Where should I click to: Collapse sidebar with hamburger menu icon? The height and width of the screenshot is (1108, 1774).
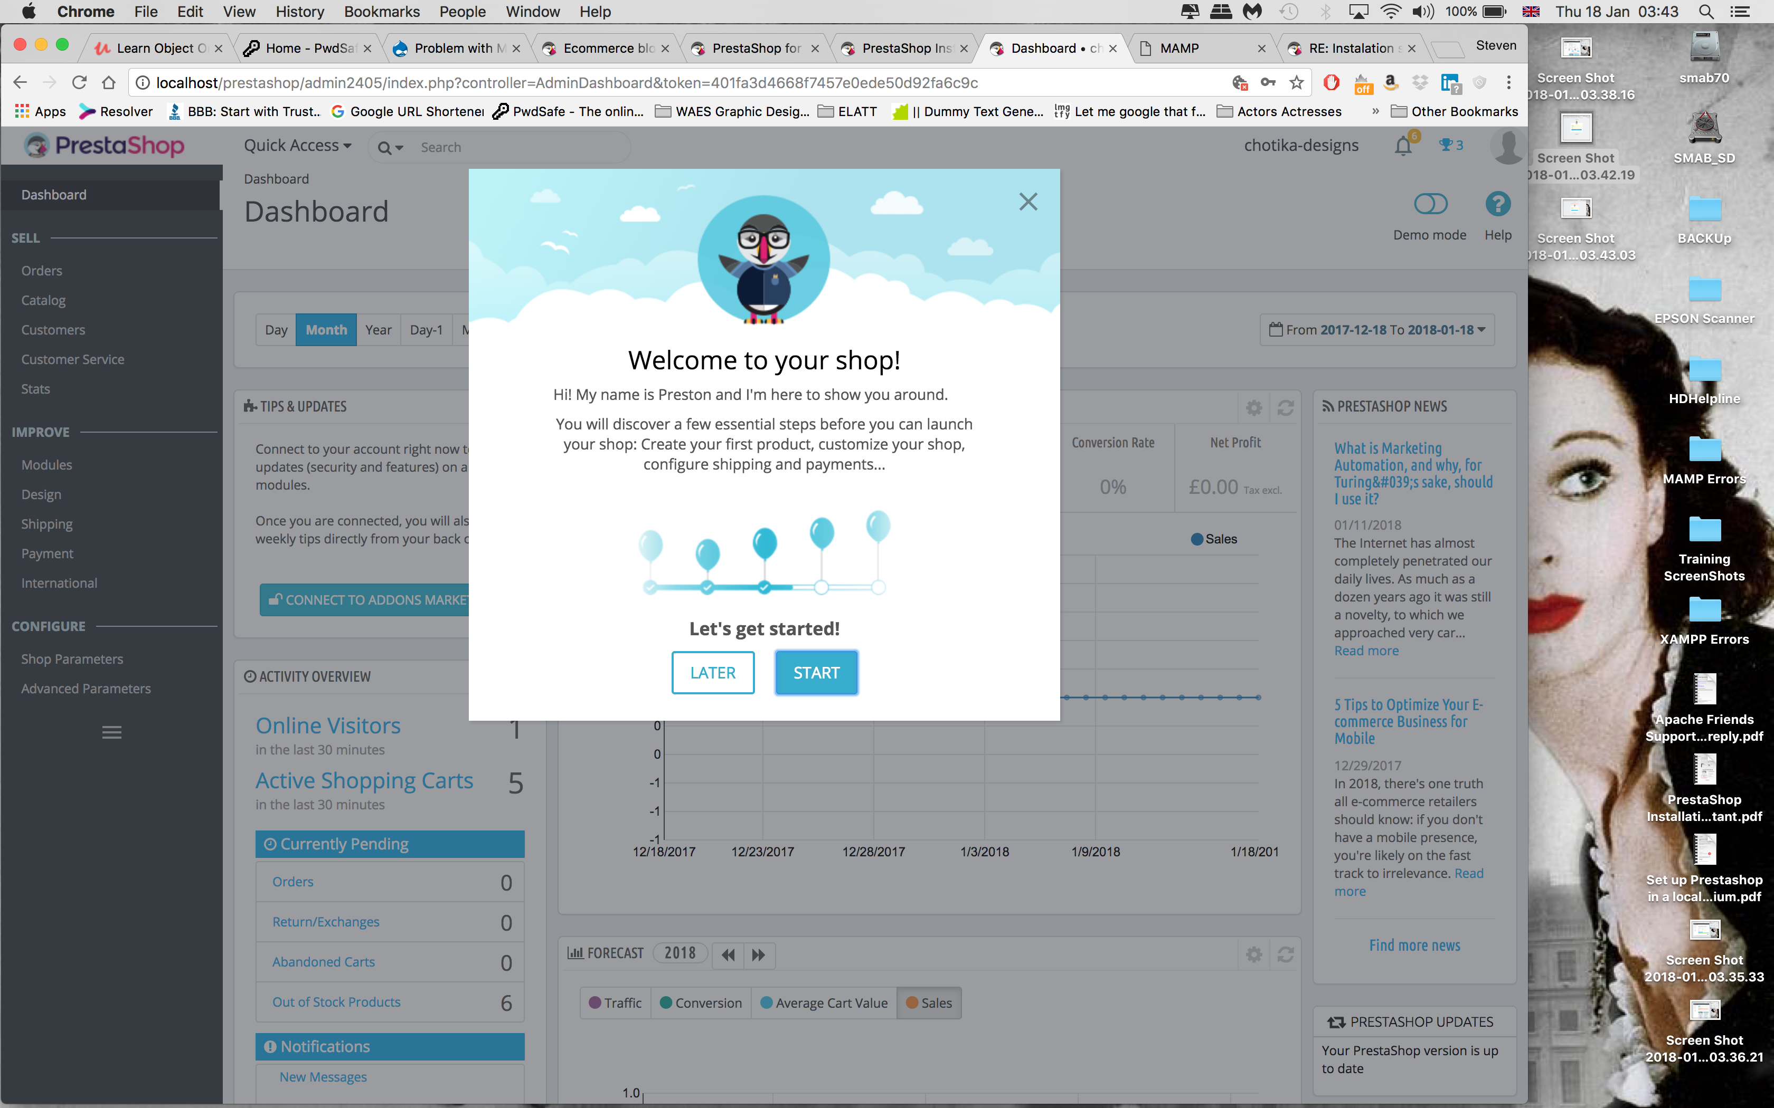tap(111, 732)
